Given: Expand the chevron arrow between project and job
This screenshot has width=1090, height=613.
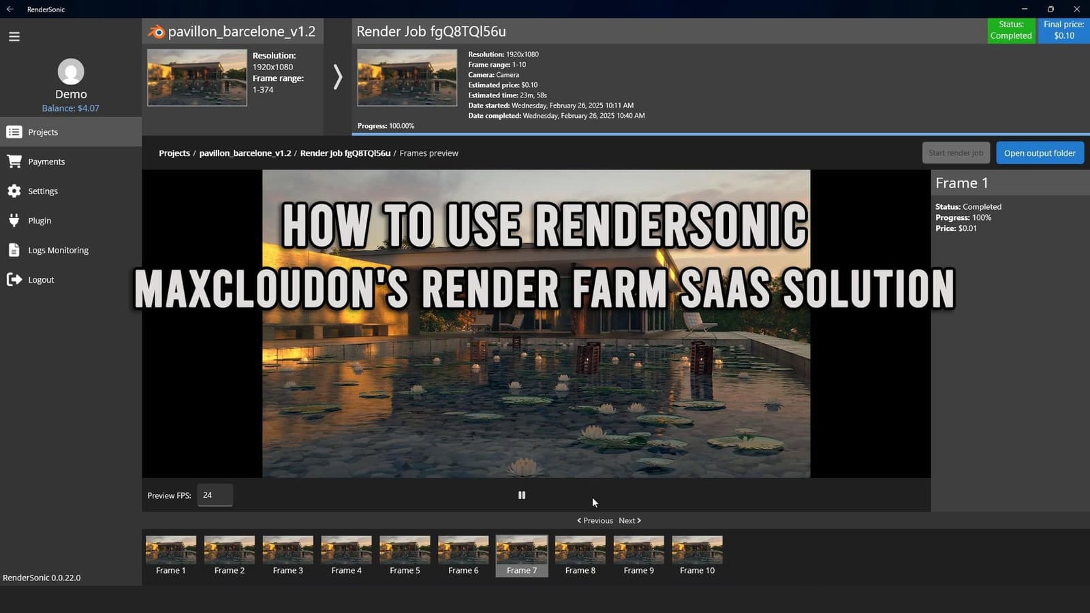Looking at the screenshot, I should click(x=337, y=77).
